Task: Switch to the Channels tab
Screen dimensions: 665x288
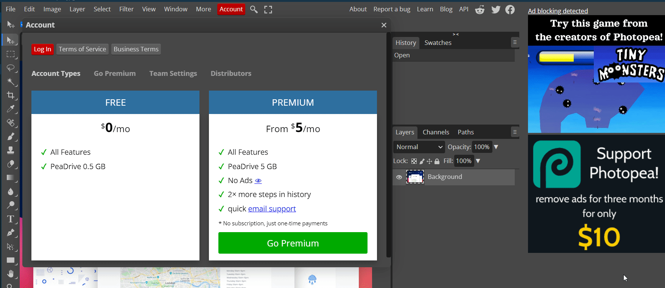Action: (436, 132)
